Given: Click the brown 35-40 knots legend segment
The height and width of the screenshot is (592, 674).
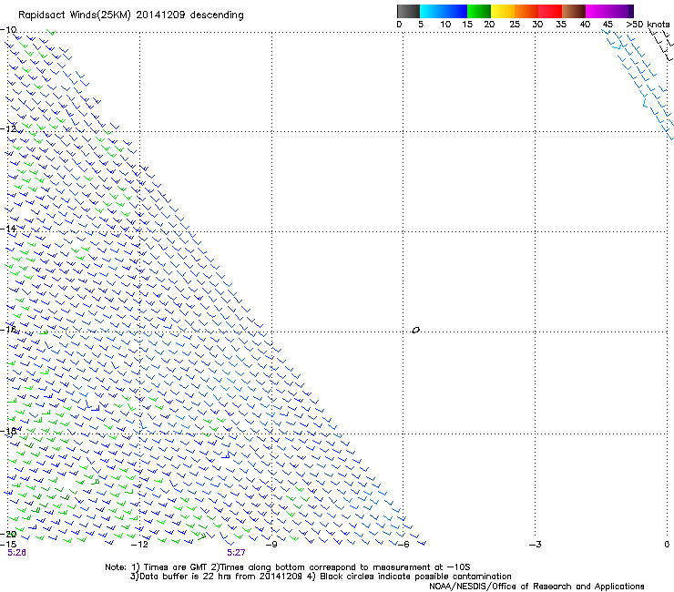Looking at the screenshot, I should pyautogui.click(x=574, y=11).
